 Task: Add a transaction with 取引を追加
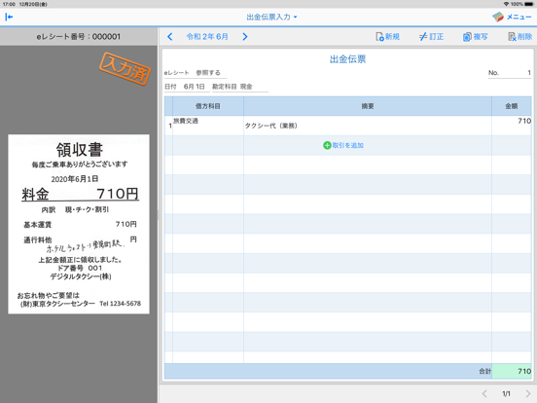click(x=343, y=145)
